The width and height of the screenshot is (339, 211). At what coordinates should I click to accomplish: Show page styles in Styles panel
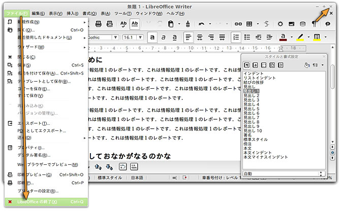coord(272,65)
